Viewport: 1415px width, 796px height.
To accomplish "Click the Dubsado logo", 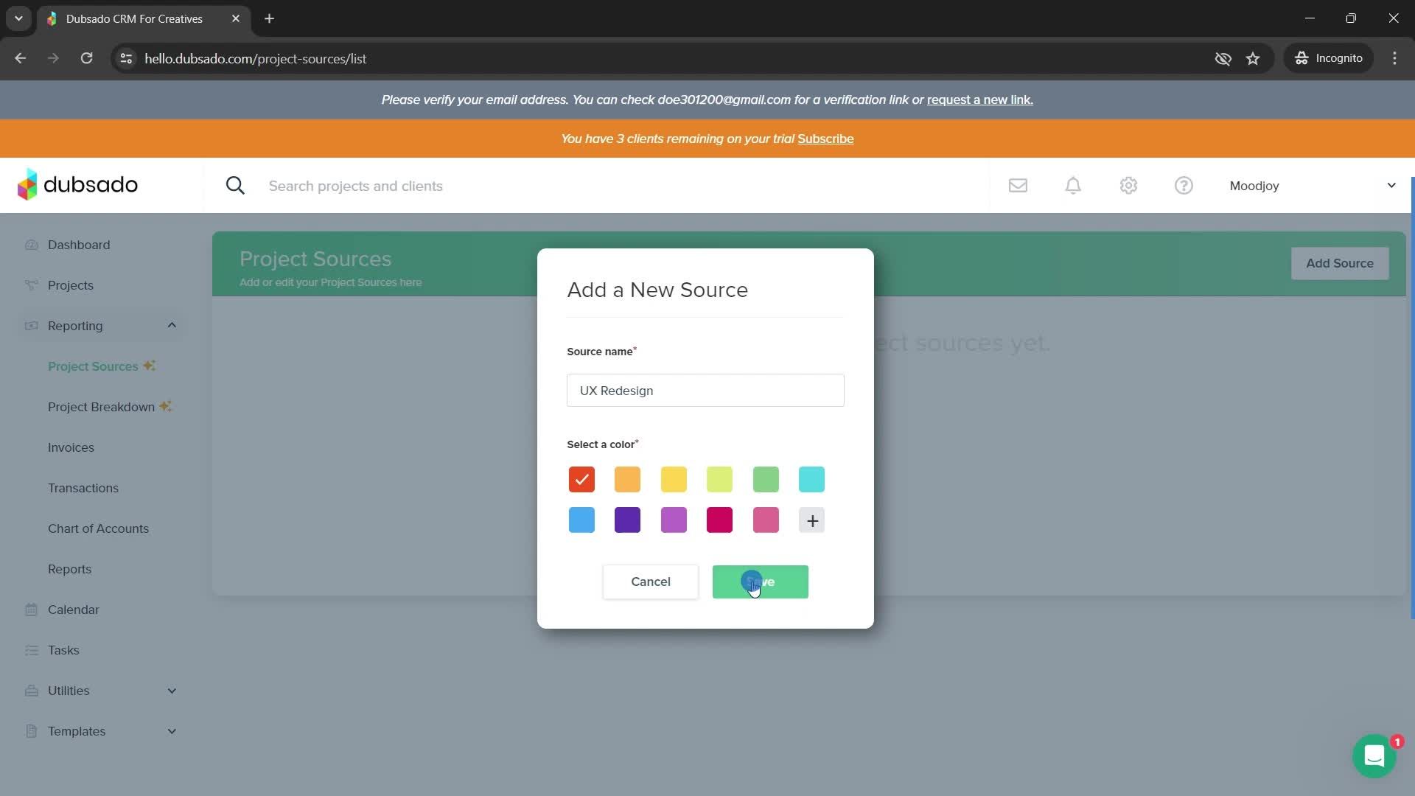I will pos(77,184).
